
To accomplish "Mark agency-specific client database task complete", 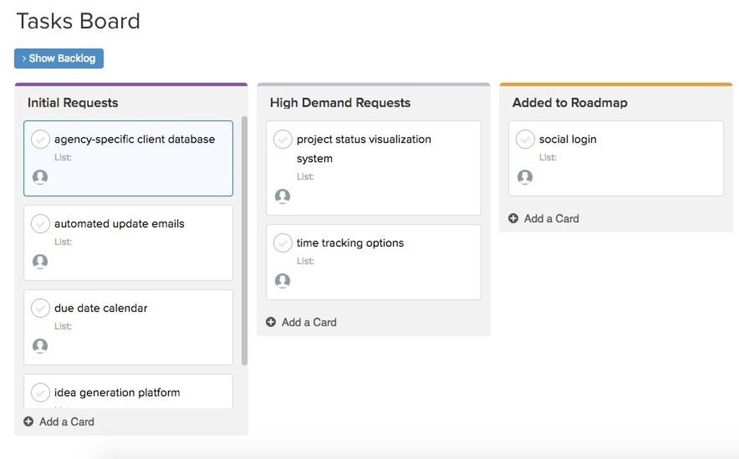I will (x=40, y=139).
